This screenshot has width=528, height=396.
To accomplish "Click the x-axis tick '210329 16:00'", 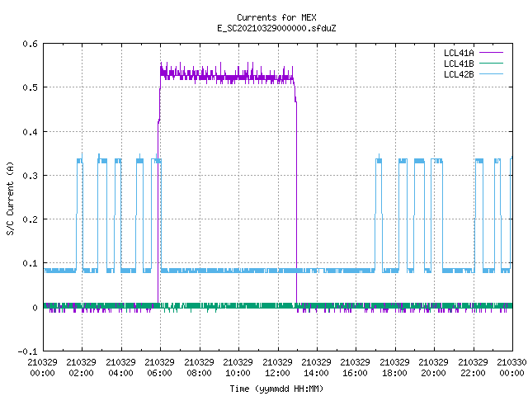I will 356,368.
